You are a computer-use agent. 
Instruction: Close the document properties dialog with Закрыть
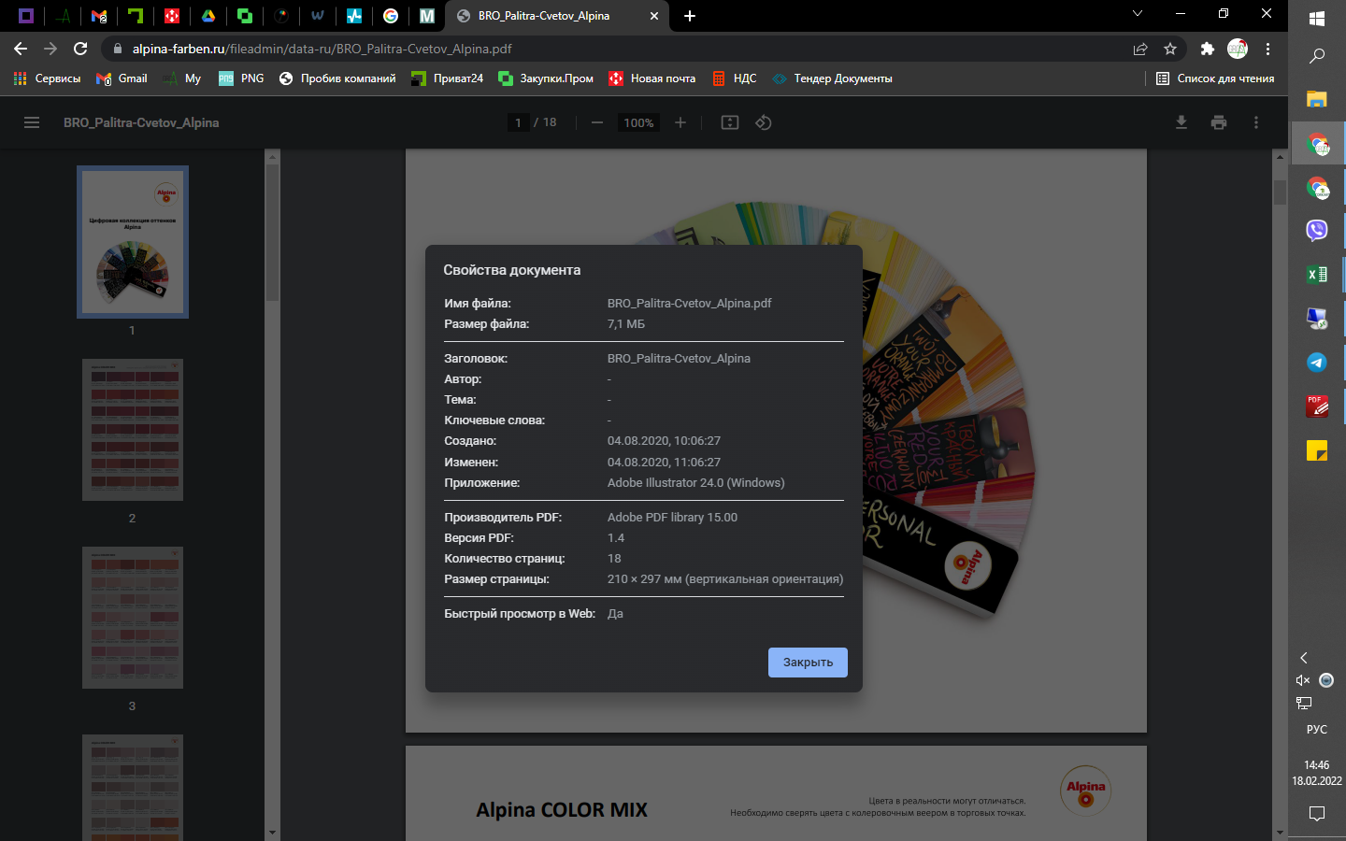click(808, 663)
